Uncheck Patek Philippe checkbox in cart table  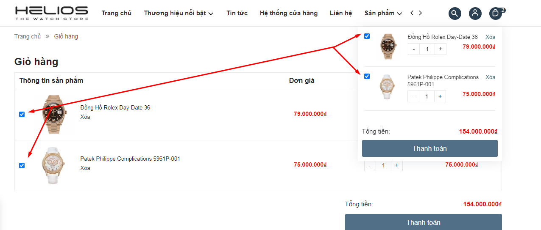coord(22,165)
